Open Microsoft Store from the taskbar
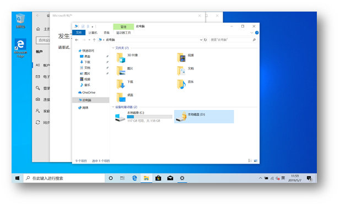The height and width of the screenshot is (206, 340). coord(158,178)
